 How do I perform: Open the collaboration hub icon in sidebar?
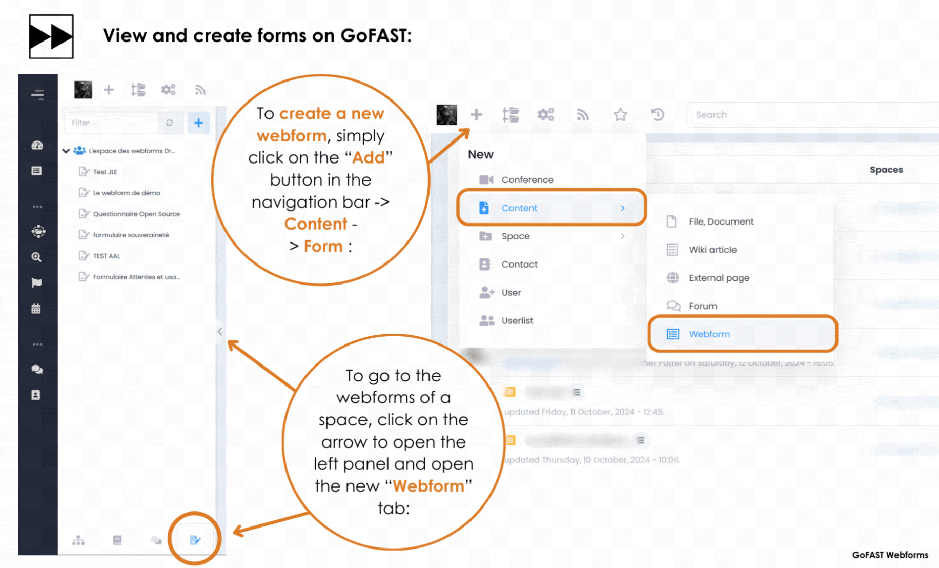coord(37,231)
